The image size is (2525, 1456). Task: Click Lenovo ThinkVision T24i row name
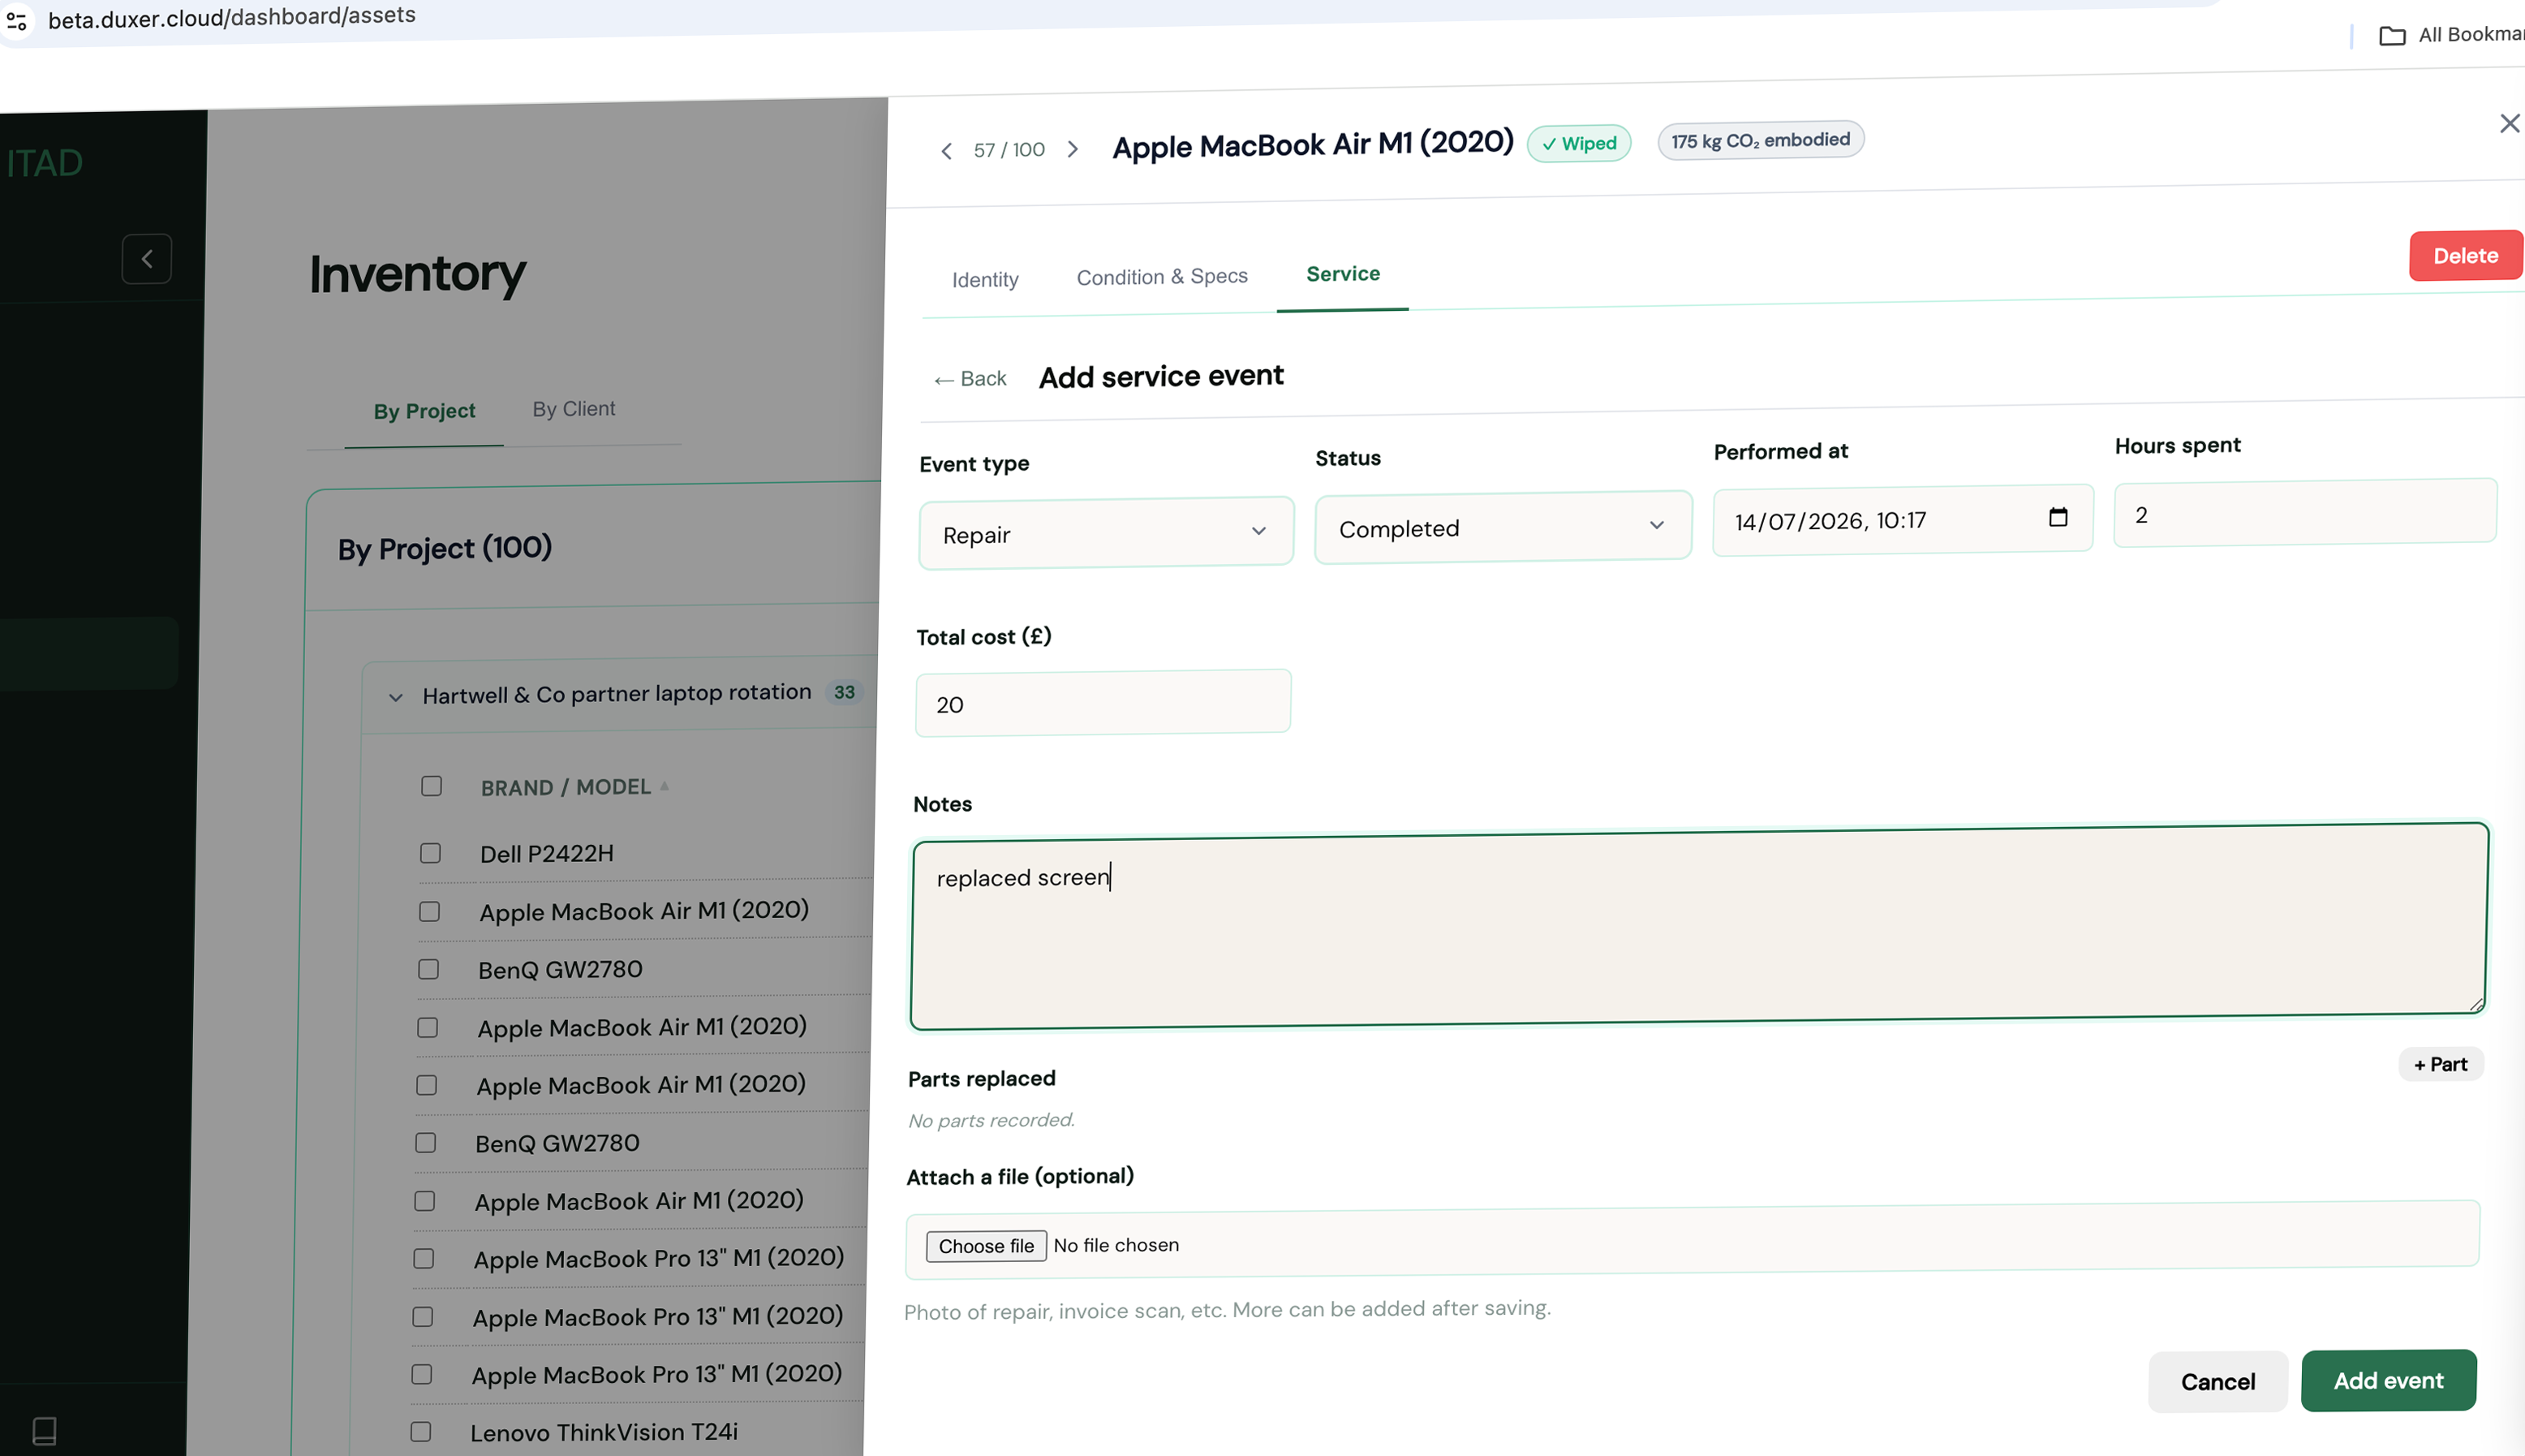pos(604,1432)
